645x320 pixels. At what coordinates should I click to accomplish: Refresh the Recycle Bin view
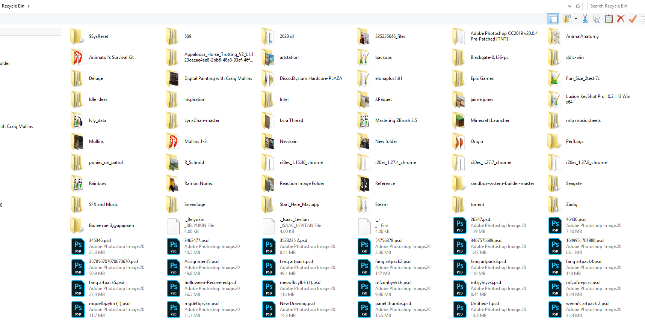pos(578,6)
